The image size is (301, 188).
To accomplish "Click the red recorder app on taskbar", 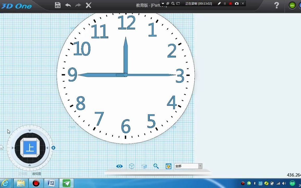I will click(x=36, y=183).
